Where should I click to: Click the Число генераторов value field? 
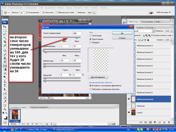pyautogui.click(x=77, y=33)
